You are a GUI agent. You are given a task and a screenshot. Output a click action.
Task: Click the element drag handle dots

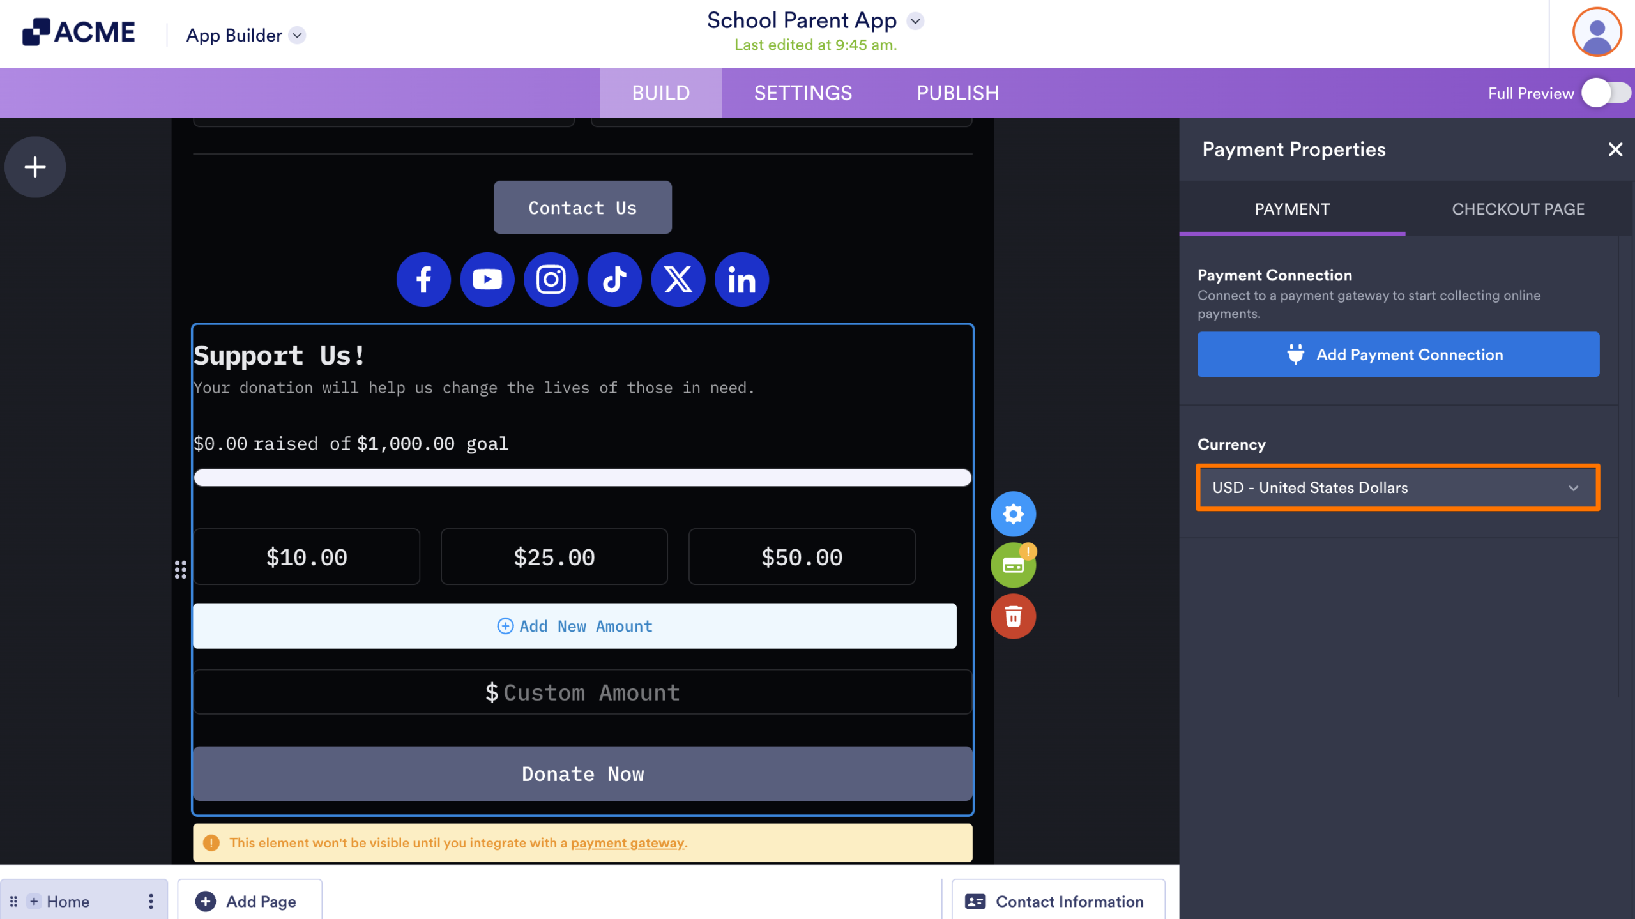point(181,570)
